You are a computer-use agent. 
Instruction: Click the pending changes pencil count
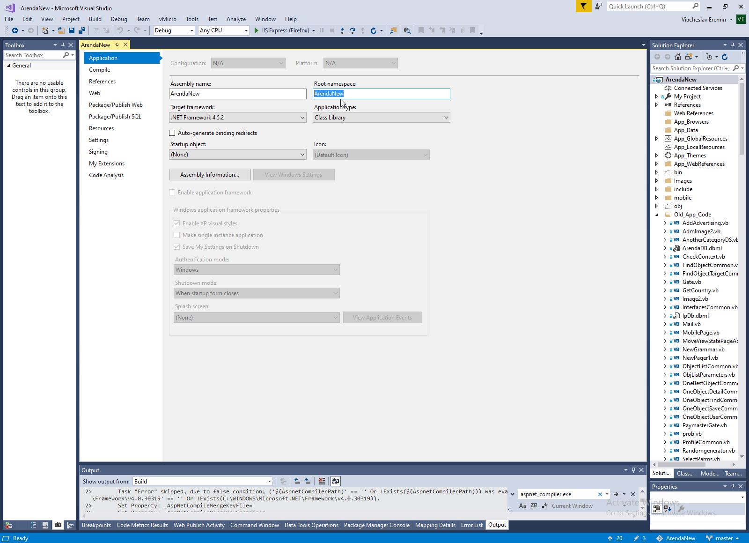coord(640,538)
